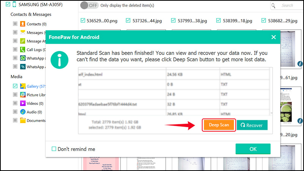Close the FonePaw for Android dialog
The image size is (304, 171).
tap(274, 37)
